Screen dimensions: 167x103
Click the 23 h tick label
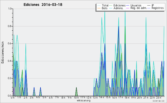coord(159,97)
